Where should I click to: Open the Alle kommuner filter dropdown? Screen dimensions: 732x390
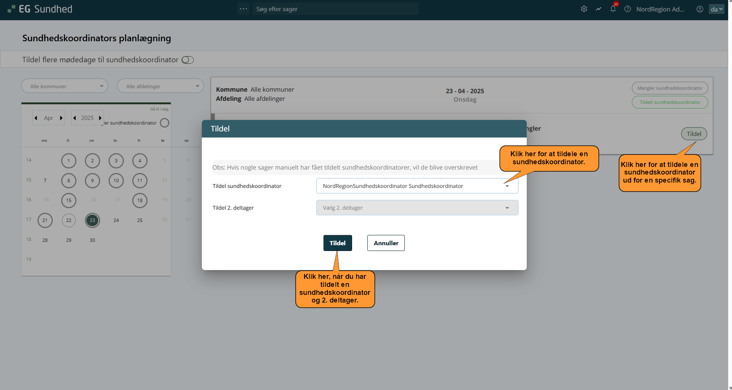click(x=65, y=86)
